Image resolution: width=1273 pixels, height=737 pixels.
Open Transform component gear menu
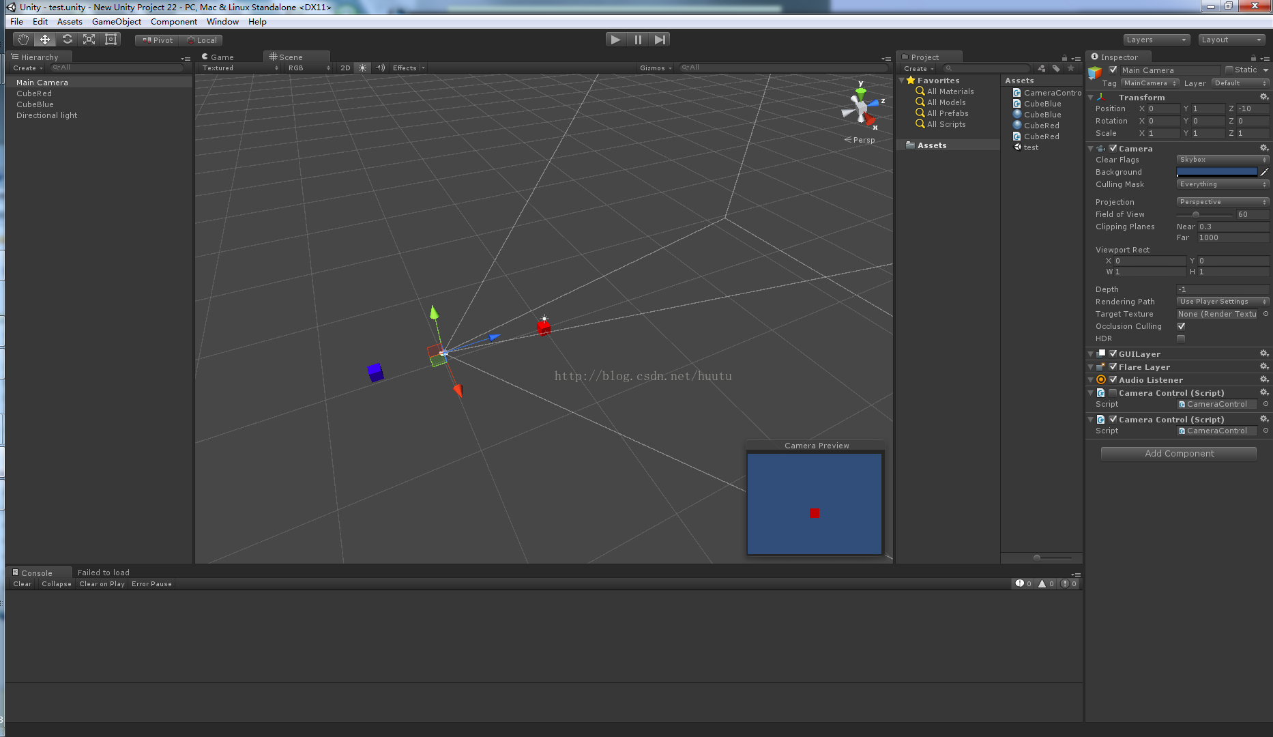pyautogui.click(x=1263, y=97)
